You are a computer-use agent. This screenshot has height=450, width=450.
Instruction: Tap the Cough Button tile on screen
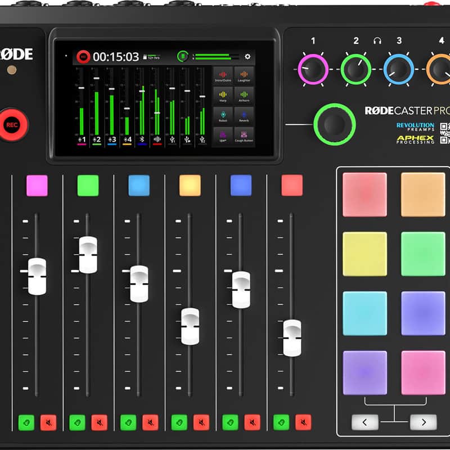(244, 136)
